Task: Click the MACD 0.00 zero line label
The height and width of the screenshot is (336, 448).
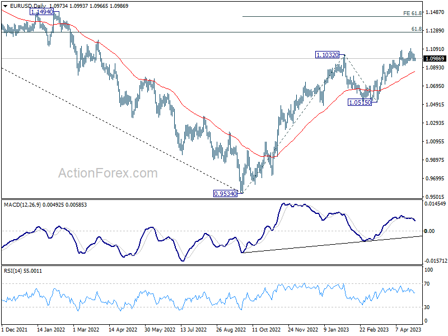Action: [430, 231]
